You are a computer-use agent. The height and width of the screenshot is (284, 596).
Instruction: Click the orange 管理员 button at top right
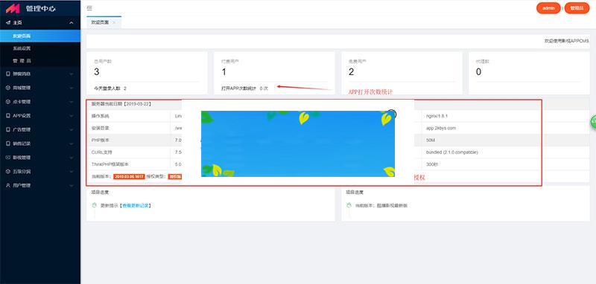point(577,8)
